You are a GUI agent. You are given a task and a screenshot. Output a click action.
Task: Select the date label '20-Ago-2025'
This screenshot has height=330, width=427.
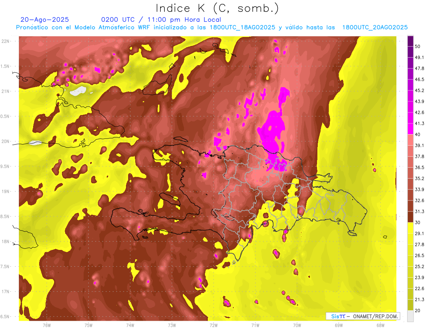(45, 20)
